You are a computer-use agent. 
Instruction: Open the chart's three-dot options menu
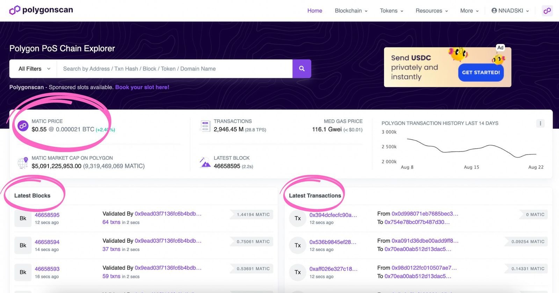[540, 123]
